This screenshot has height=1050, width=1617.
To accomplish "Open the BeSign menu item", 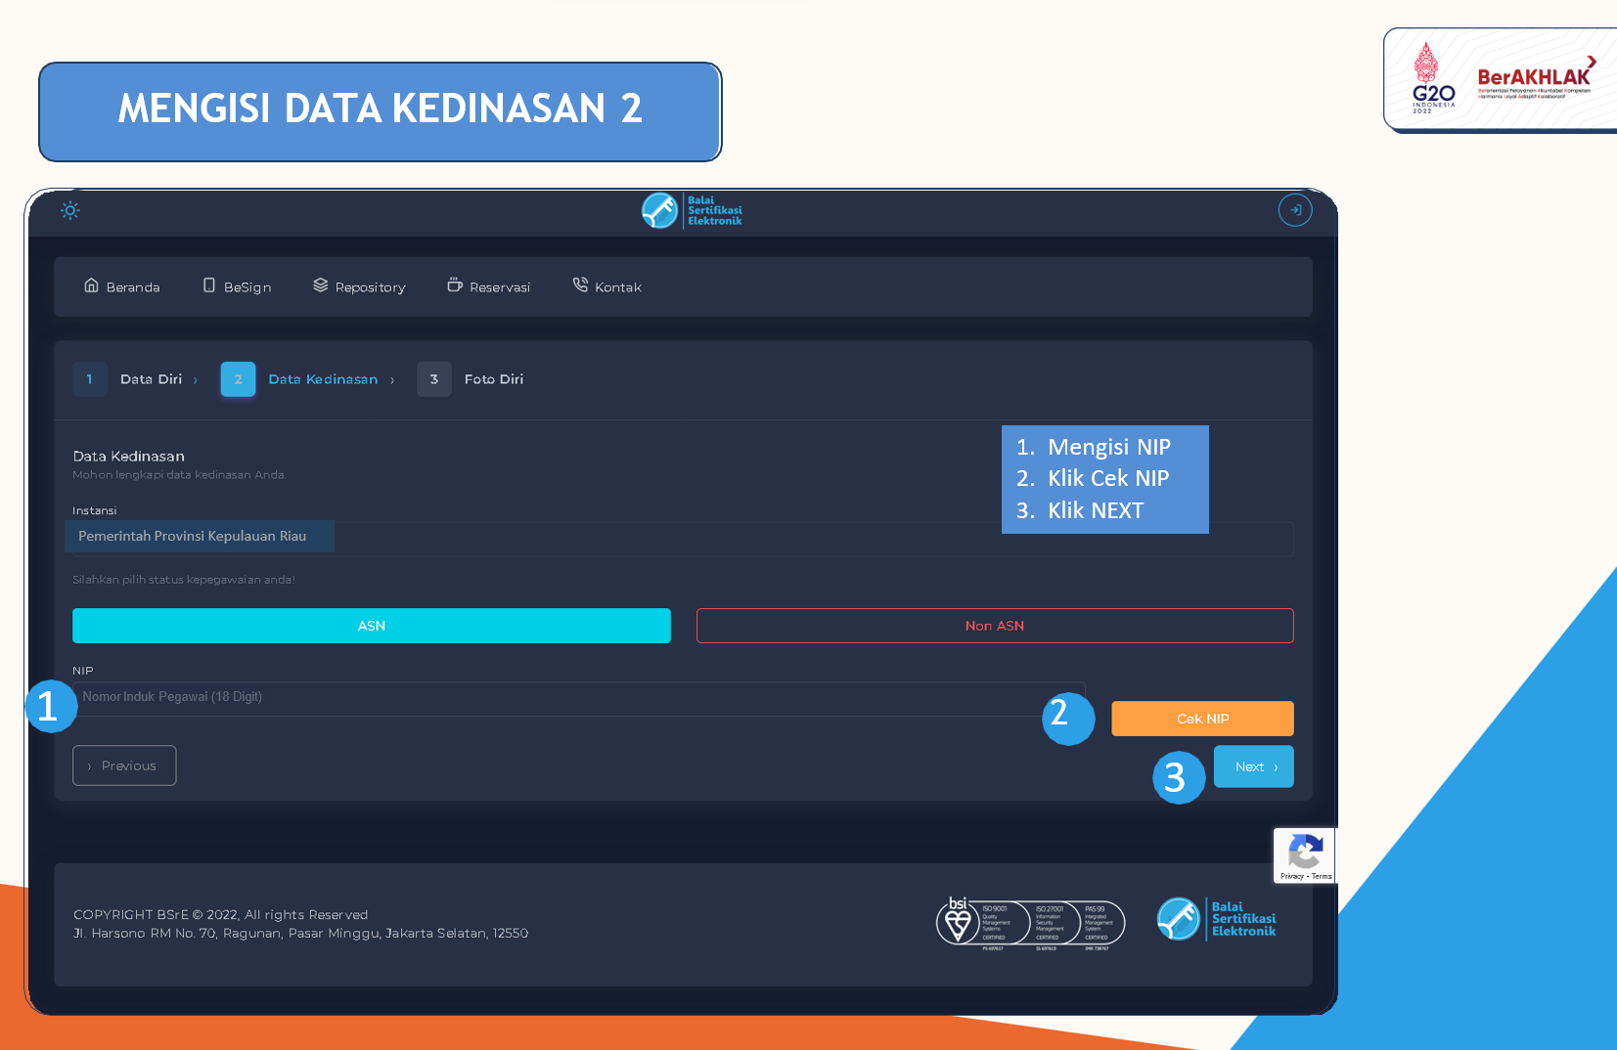I will [238, 286].
